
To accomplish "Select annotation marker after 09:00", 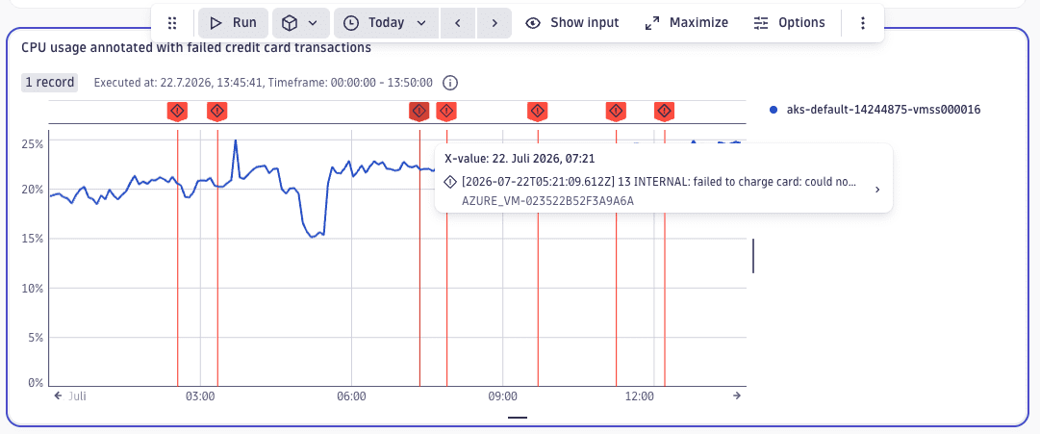I will pyautogui.click(x=537, y=112).
